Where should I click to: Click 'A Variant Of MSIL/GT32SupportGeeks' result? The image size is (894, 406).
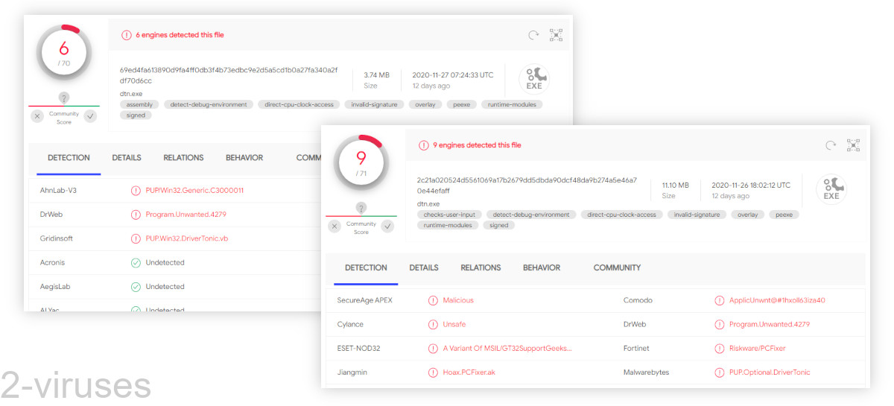tap(507, 349)
